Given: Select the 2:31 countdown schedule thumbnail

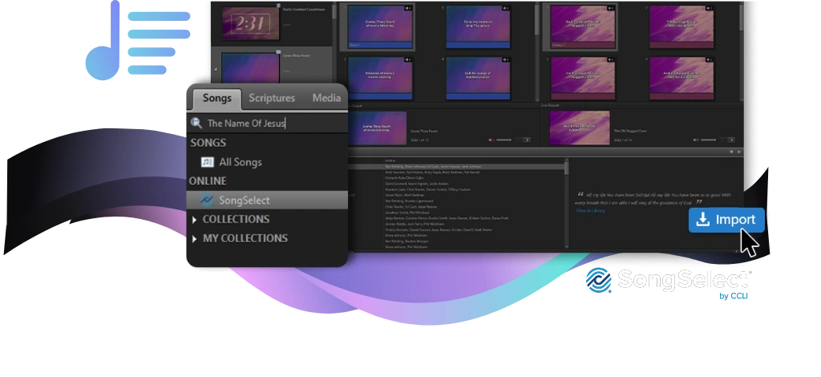Looking at the screenshot, I should click(250, 23).
